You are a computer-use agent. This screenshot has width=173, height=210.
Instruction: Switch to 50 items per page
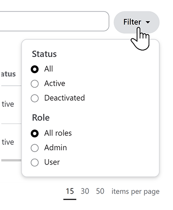click(x=100, y=191)
